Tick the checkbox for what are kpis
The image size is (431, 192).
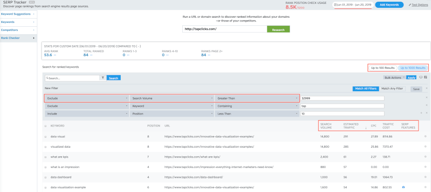(46, 157)
